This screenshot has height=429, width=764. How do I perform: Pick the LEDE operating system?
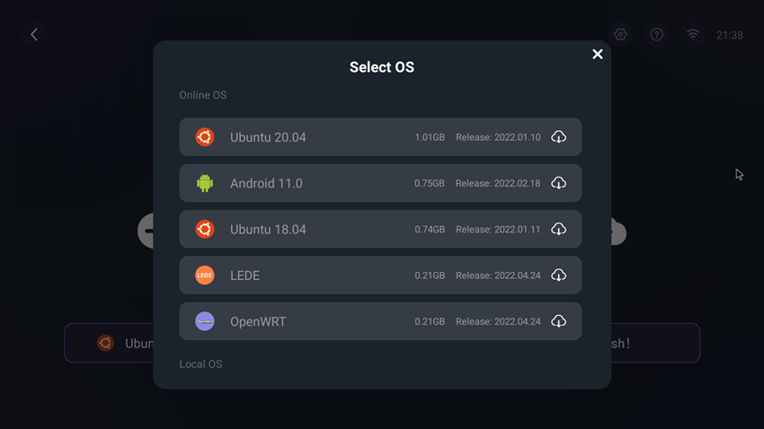click(x=380, y=275)
